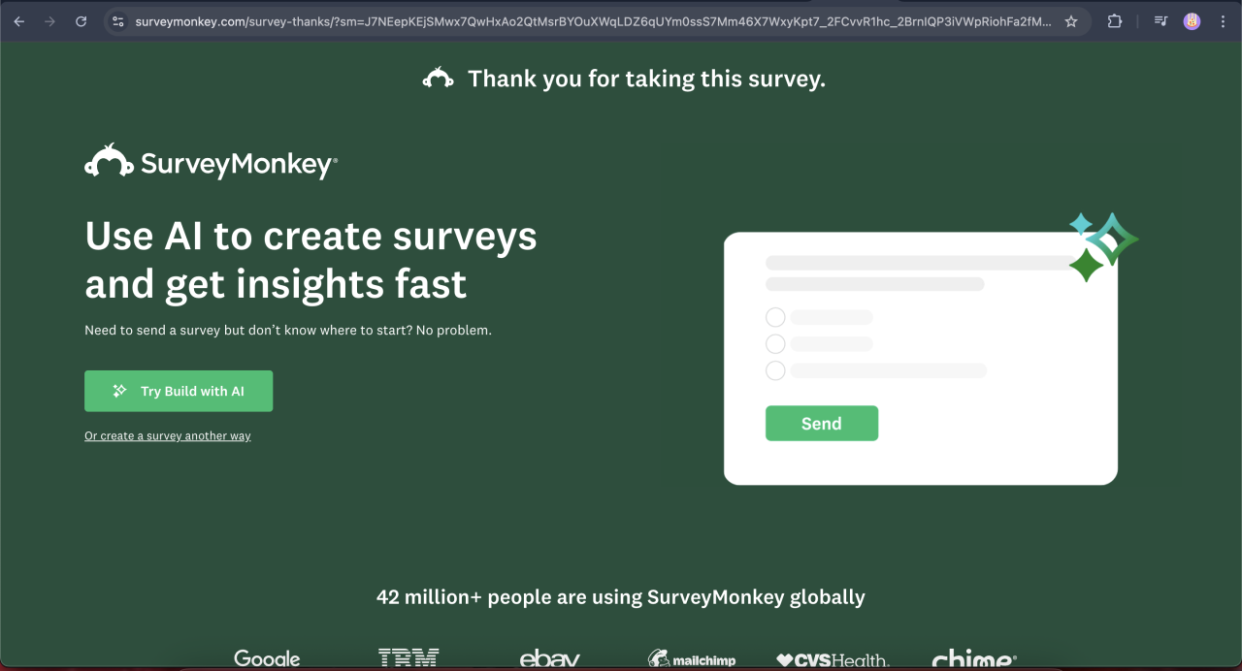
Task: Open the SurveyMonkey logo
Action: pyautogui.click(x=212, y=162)
